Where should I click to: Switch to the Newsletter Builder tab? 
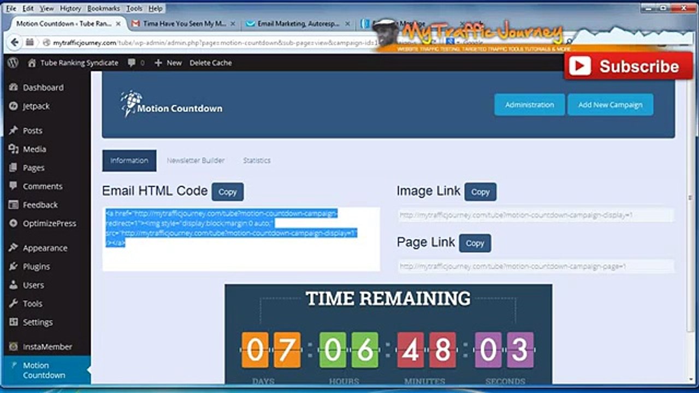coord(196,160)
